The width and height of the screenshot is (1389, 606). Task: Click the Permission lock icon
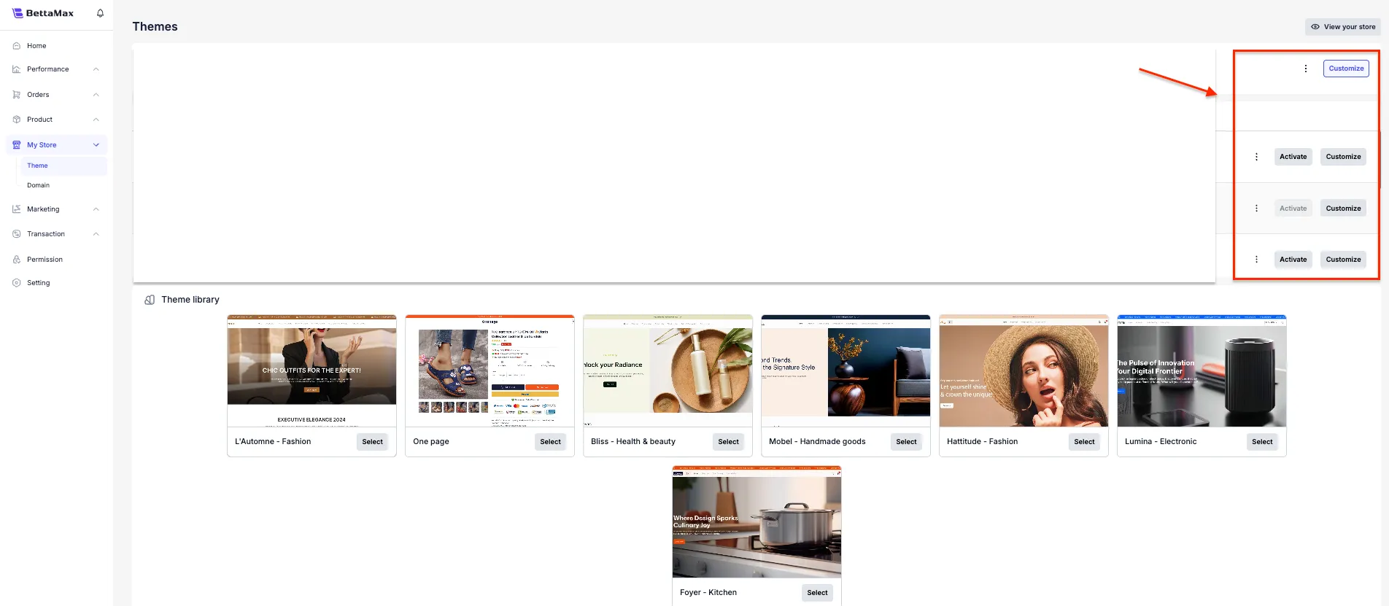point(17,260)
